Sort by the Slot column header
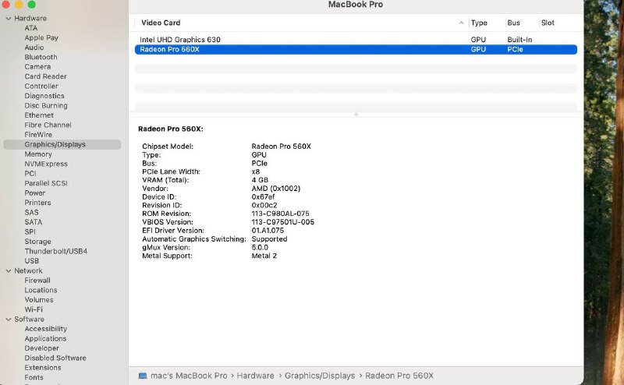624x385 pixels. [548, 23]
